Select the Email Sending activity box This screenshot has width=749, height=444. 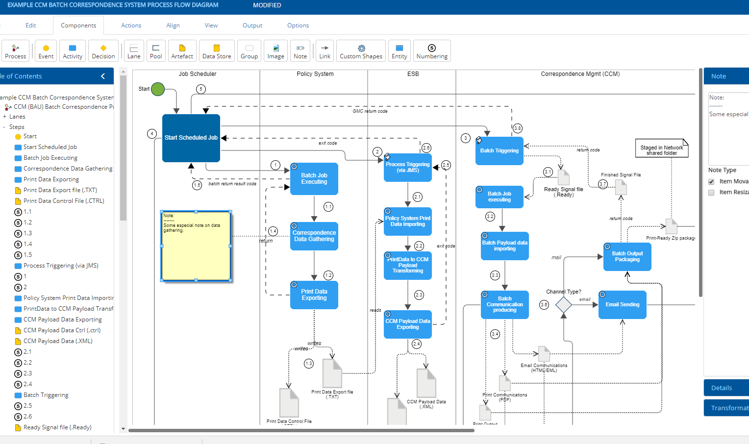coord(623,305)
